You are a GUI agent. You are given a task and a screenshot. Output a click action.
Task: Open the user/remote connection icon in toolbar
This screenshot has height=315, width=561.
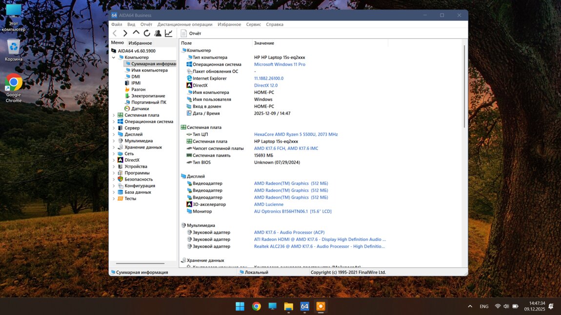(x=158, y=33)
